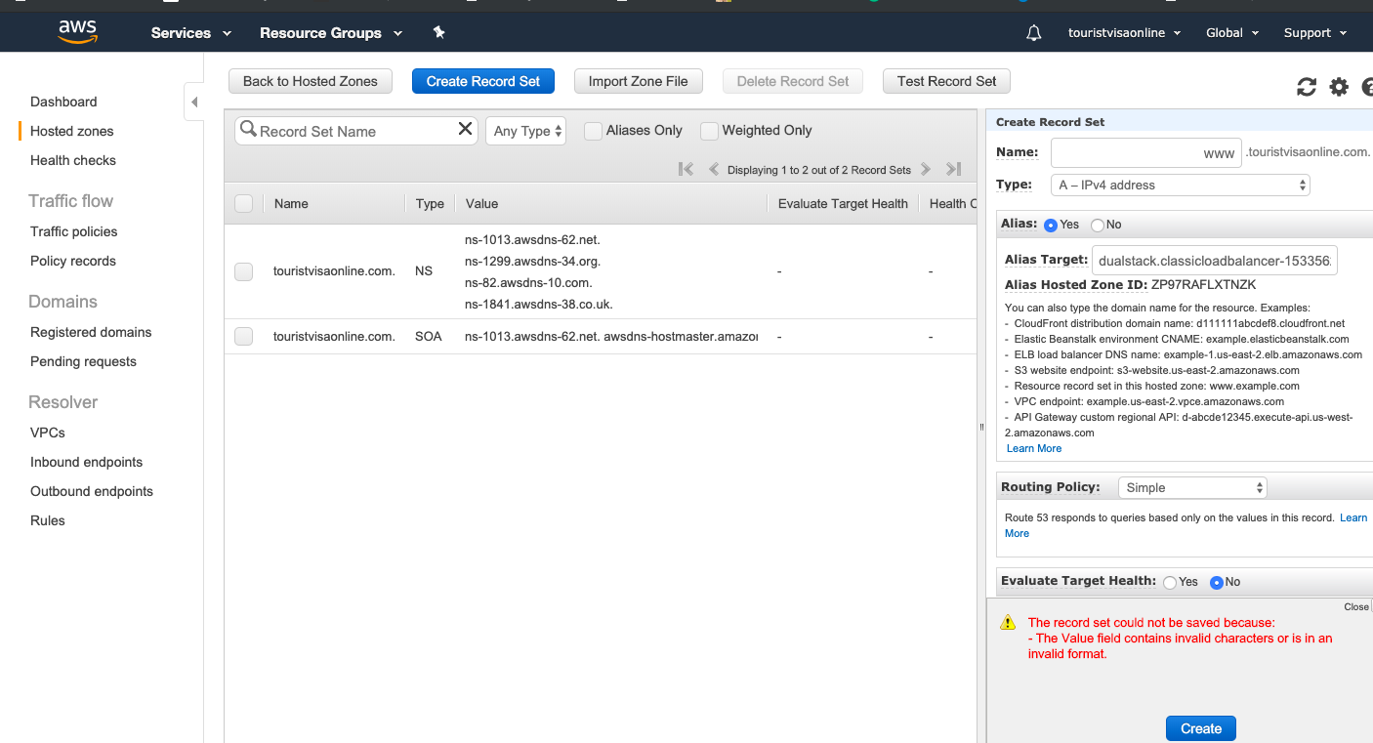Collapse the left navigation pane
The image size is (1373, 743).
(x=194, y=102)
